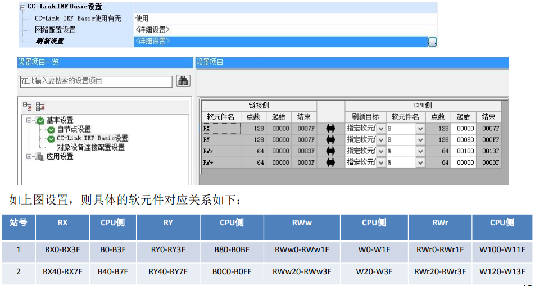Click the expand-all tree icon with the down arrow
535x286 pixels.
[x=28, y=107]
